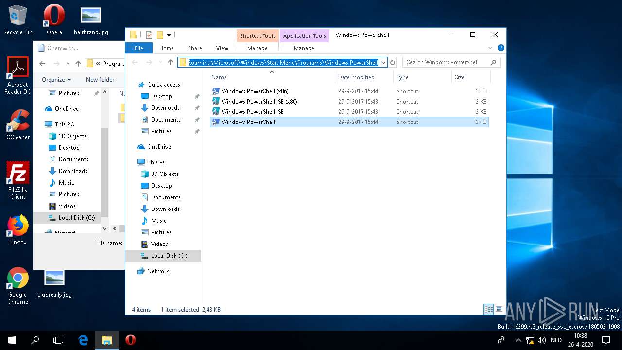Go back in the PowerShell Explorer window
Image resolution: width=622 pixels, height=350 pixels.
point(135,62)
